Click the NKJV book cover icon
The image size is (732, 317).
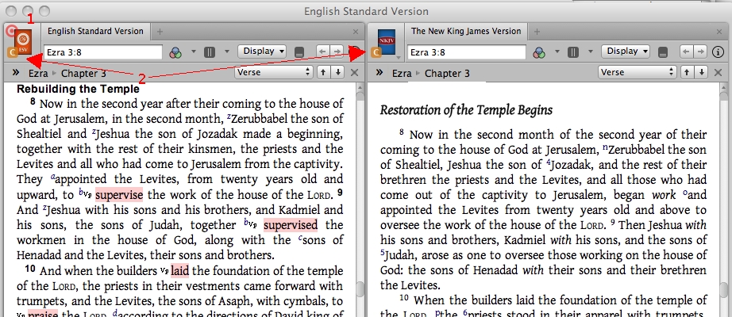(386, 41)
